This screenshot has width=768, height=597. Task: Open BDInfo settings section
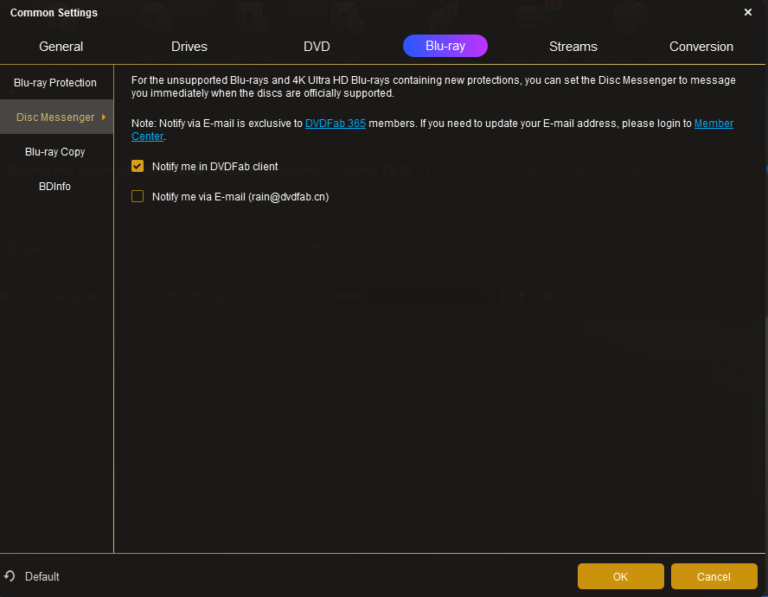pyautogui.click(x=54, y=187)
